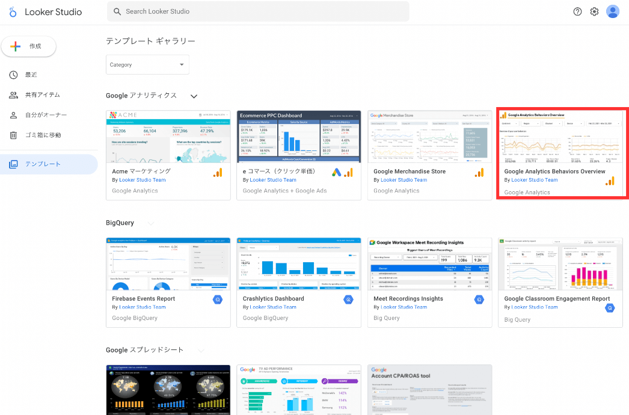Click the Google Classroom Engagement Report title
The image size is (629, 415).
click(x=557, y=298)
